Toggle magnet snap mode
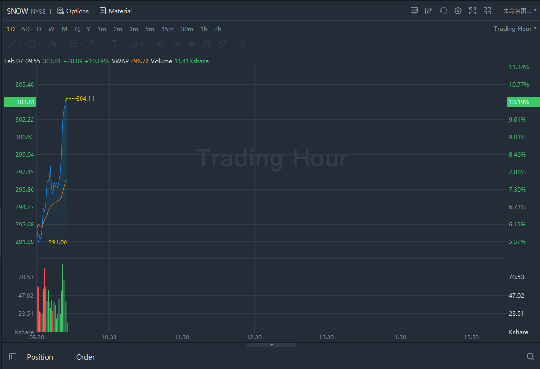 coord(207,44)
